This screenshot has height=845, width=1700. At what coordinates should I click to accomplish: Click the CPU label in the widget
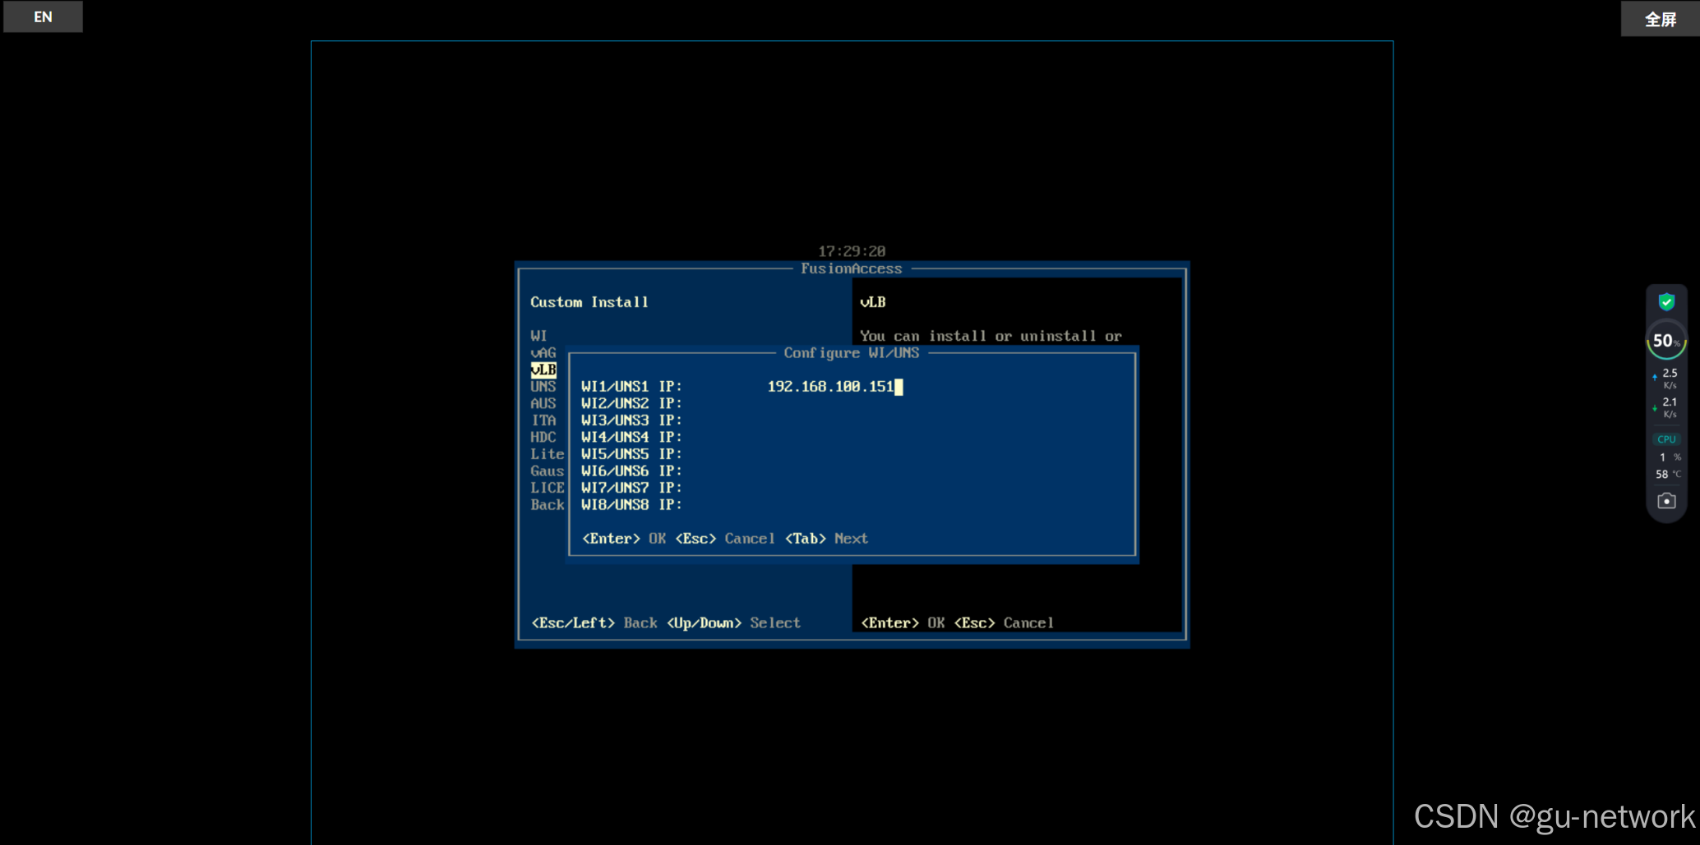pyautogui.click(x=1666, y=439)
